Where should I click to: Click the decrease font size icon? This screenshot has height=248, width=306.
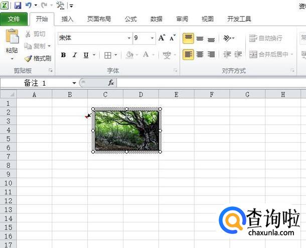(x=172, y=38)
